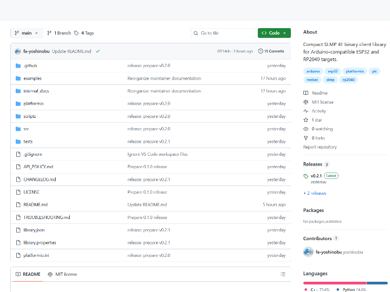
Task: Click the Report repository link
Action: pos(320,147)
